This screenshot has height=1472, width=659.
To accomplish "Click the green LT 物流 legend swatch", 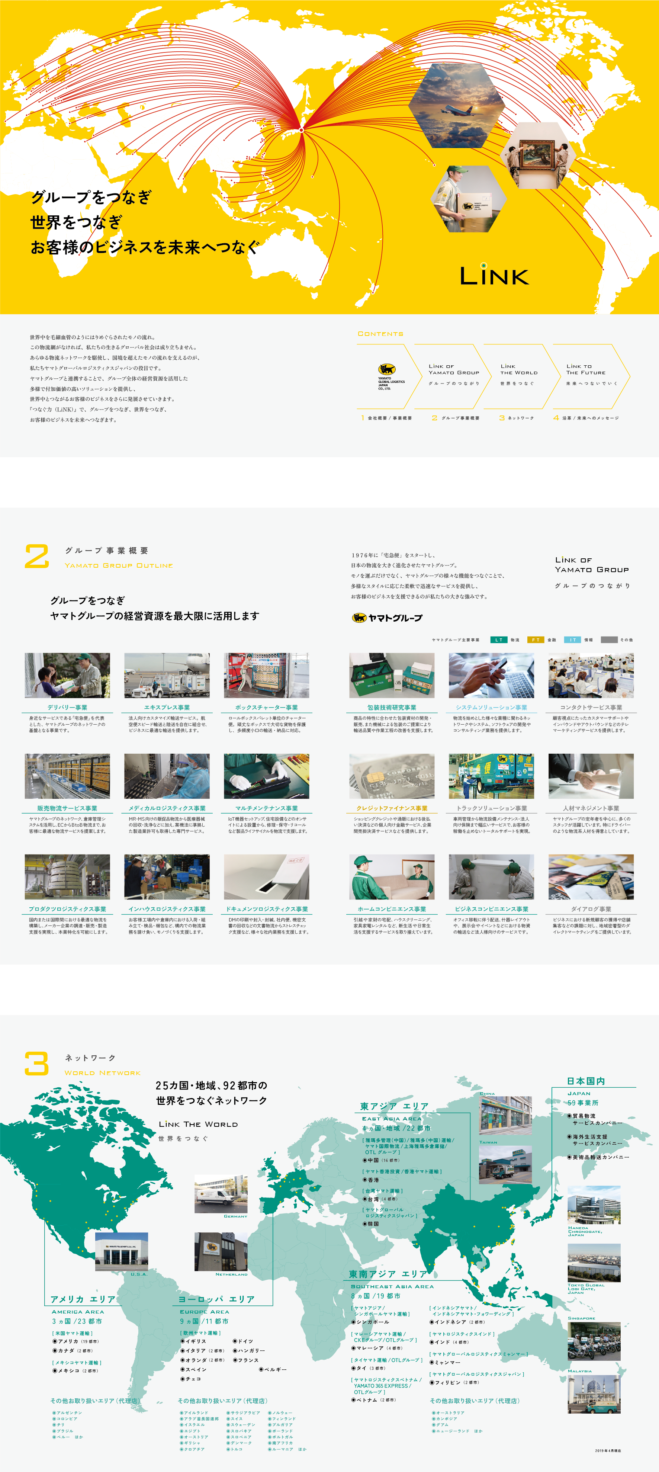I will (x=499, y=640).
